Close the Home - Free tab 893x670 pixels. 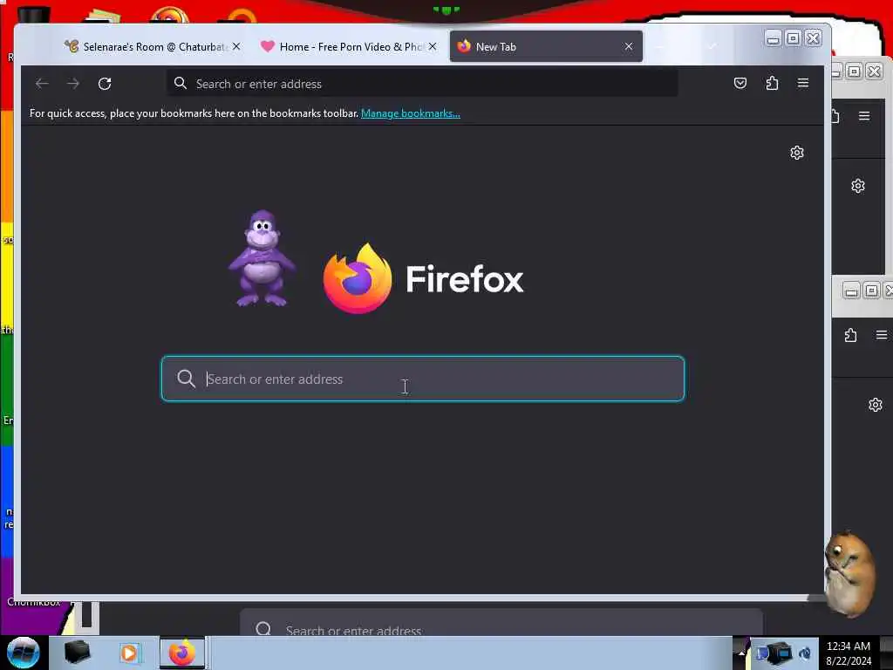click(x=433, y=46)
